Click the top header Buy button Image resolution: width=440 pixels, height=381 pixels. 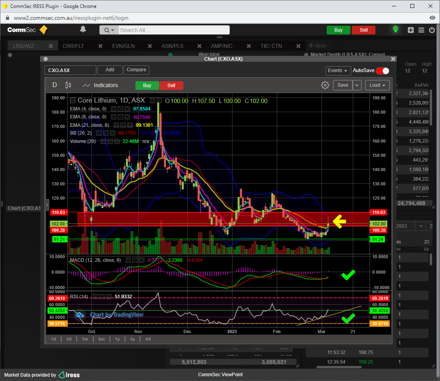pyautogui.click(x=339, y=30)
